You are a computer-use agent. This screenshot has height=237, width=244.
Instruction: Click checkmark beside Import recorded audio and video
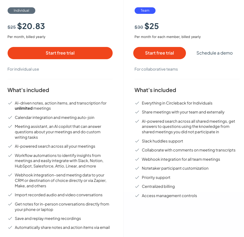click(x=10, y=195)
